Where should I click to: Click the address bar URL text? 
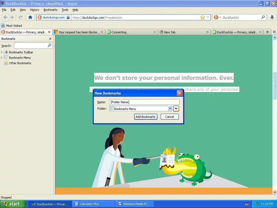click(97, 18)
